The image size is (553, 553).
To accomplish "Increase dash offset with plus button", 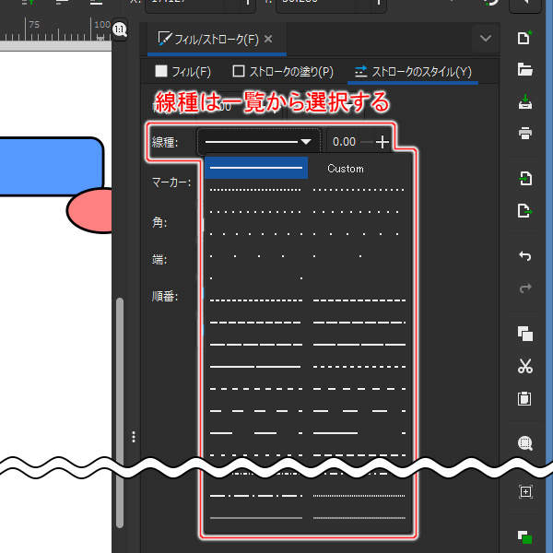I will pos(382,142).
